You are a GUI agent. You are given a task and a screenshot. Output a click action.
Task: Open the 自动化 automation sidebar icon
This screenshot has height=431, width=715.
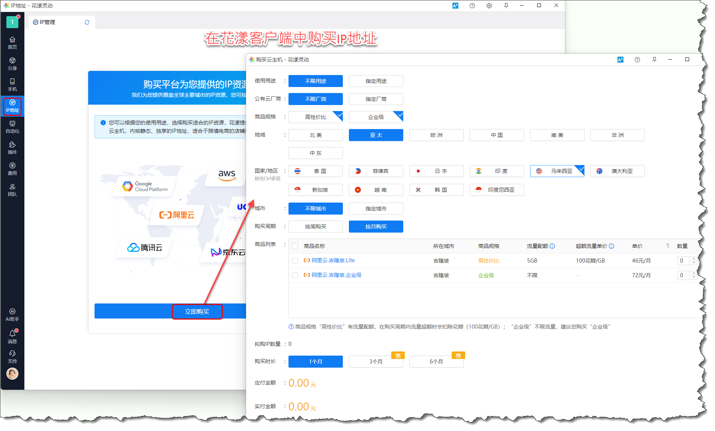[12, 127]
